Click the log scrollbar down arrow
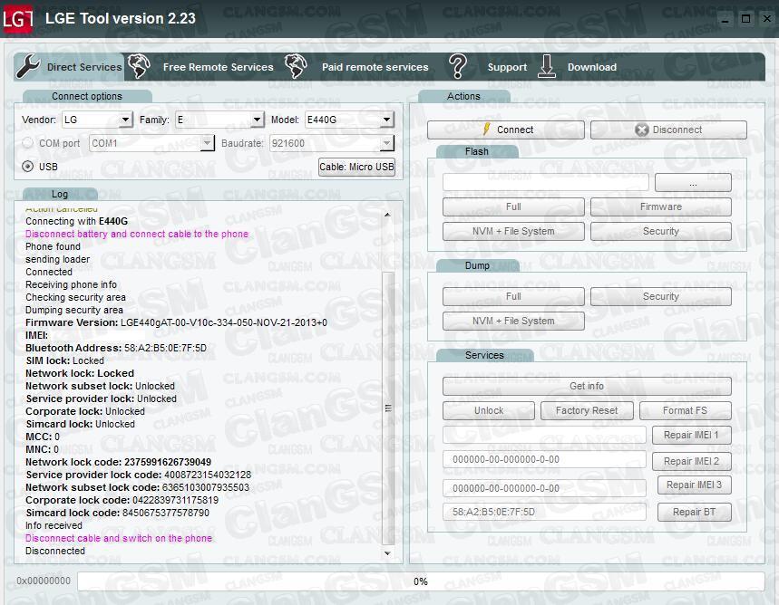Image resolution: width=779 pixels, height=605 pixels. tap(387, 552)
